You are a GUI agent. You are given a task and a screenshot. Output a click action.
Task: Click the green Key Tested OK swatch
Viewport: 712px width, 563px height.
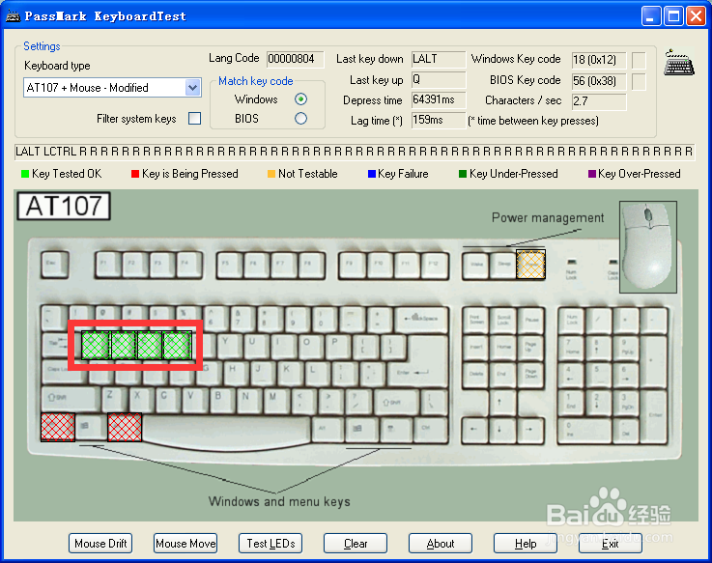coord(25,174)
